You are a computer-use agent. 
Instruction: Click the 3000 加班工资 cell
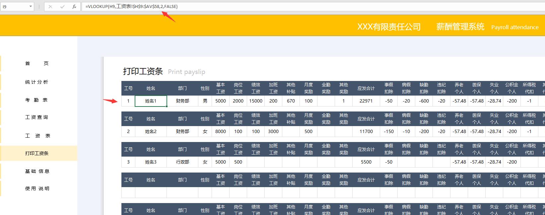273,131
